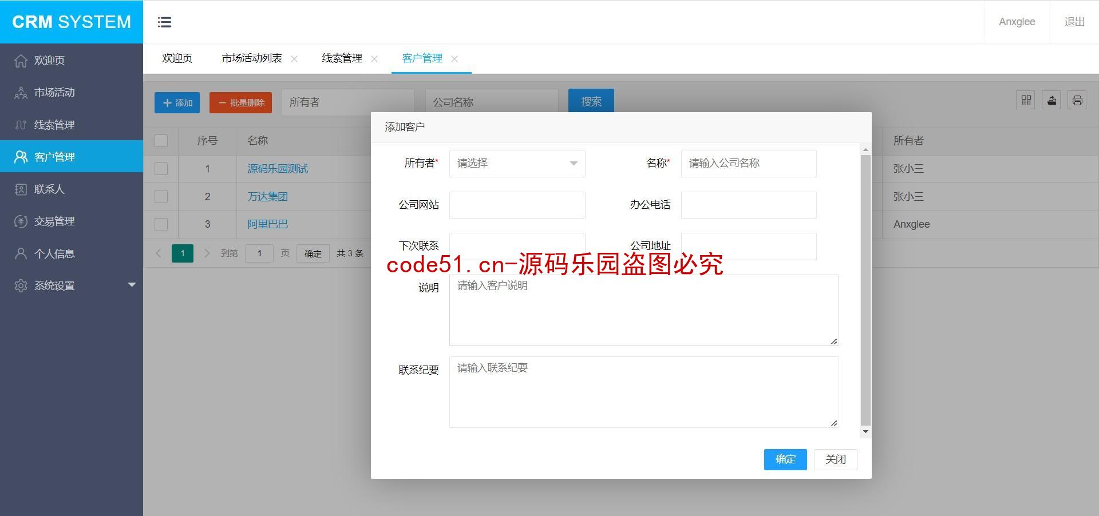
Task: Click the pagination 确定 button
Action: click(313, 253)
